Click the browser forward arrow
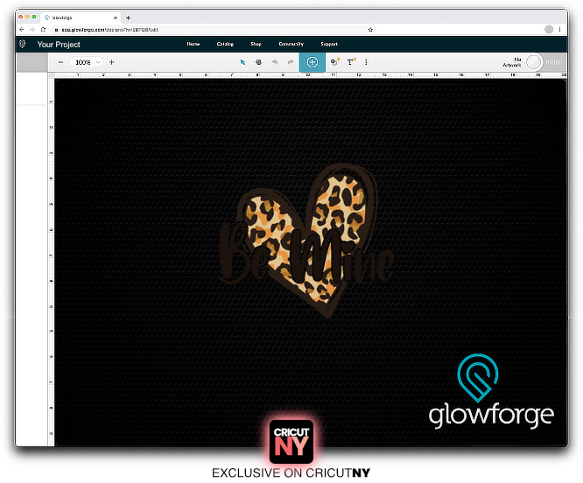The width and height of the screenshot is (583, 483). [x=32, y=30]
